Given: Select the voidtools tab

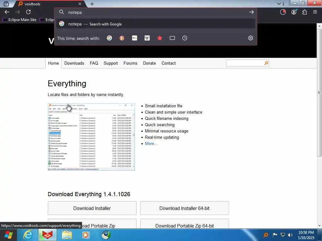Looking at the screenshot, I should tap(50, 4).
